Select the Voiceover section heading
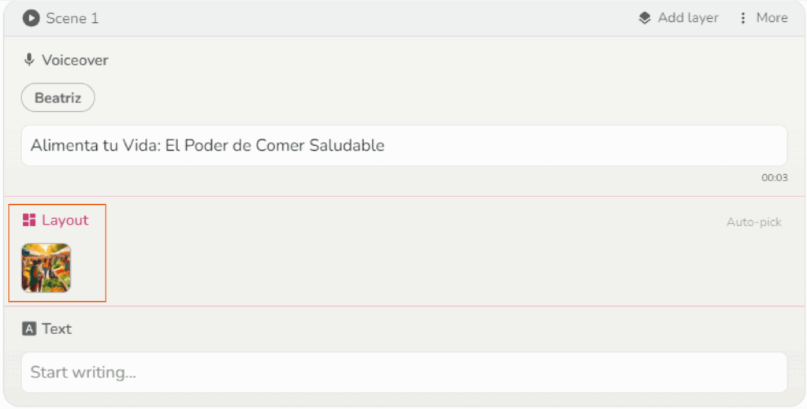The height and width of the screenshot is (409, 807). (x=75, y=60)
